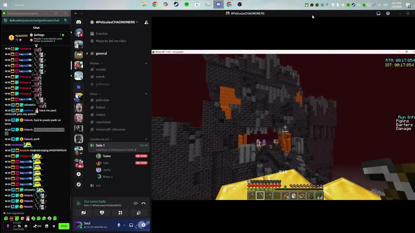The width and height of the screenshot is (415, 233).
Task: Share your screen in Discord
Action: click(102, 213)
